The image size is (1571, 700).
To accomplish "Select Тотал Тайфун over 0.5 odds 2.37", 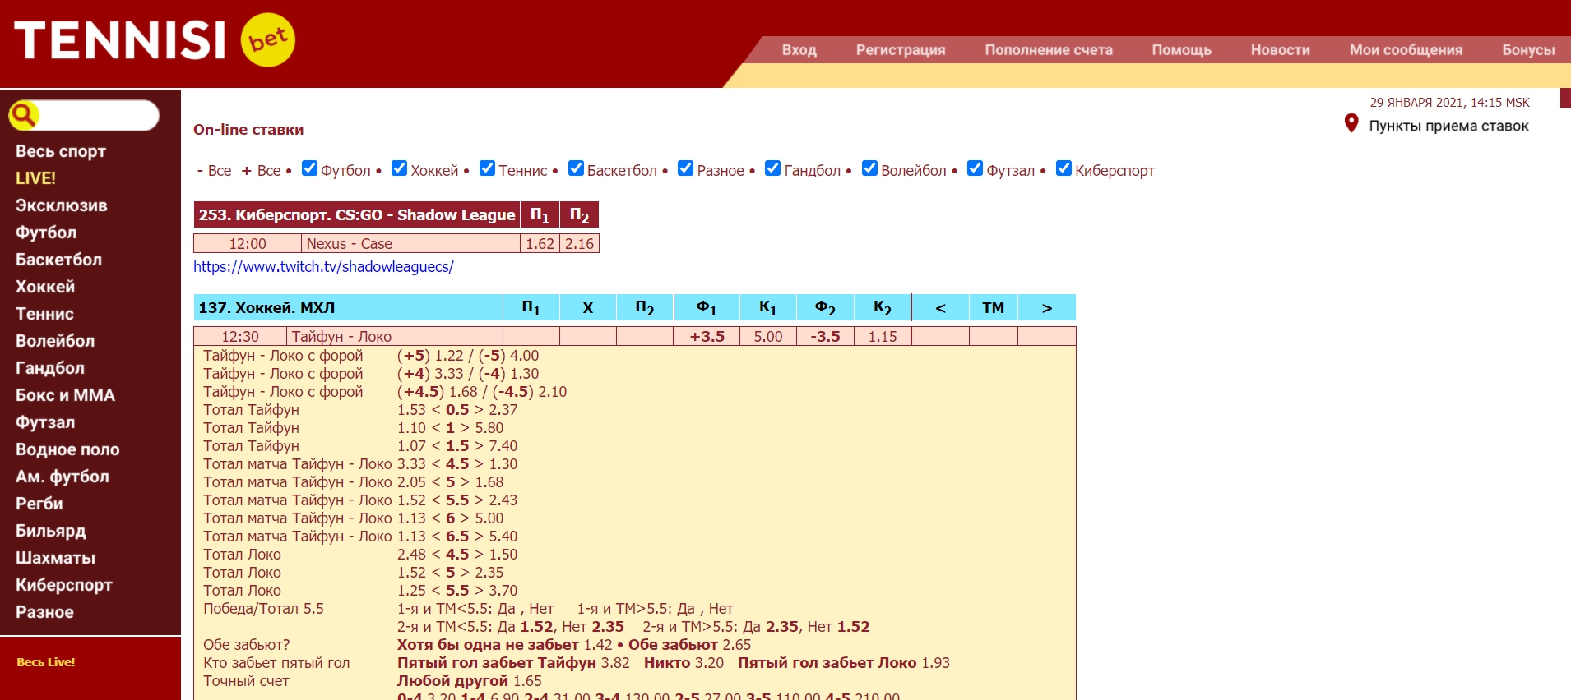I will tap(503, 410).
